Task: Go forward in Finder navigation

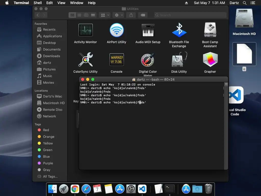Action: (44, 15)
